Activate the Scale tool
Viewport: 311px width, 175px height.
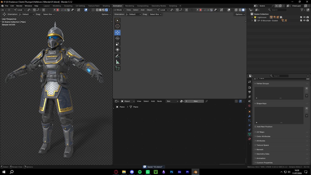[x=117, y=44]
